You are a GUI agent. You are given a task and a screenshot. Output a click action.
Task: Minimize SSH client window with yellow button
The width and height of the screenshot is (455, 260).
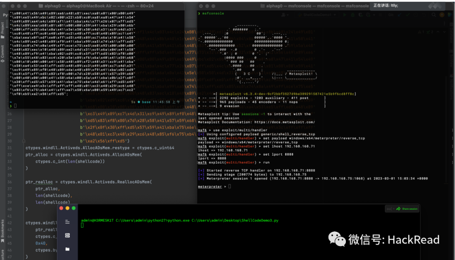(x=67, y=208)
